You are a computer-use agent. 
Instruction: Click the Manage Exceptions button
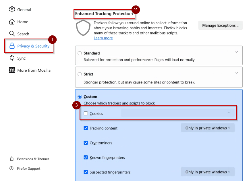pos(220,25)
